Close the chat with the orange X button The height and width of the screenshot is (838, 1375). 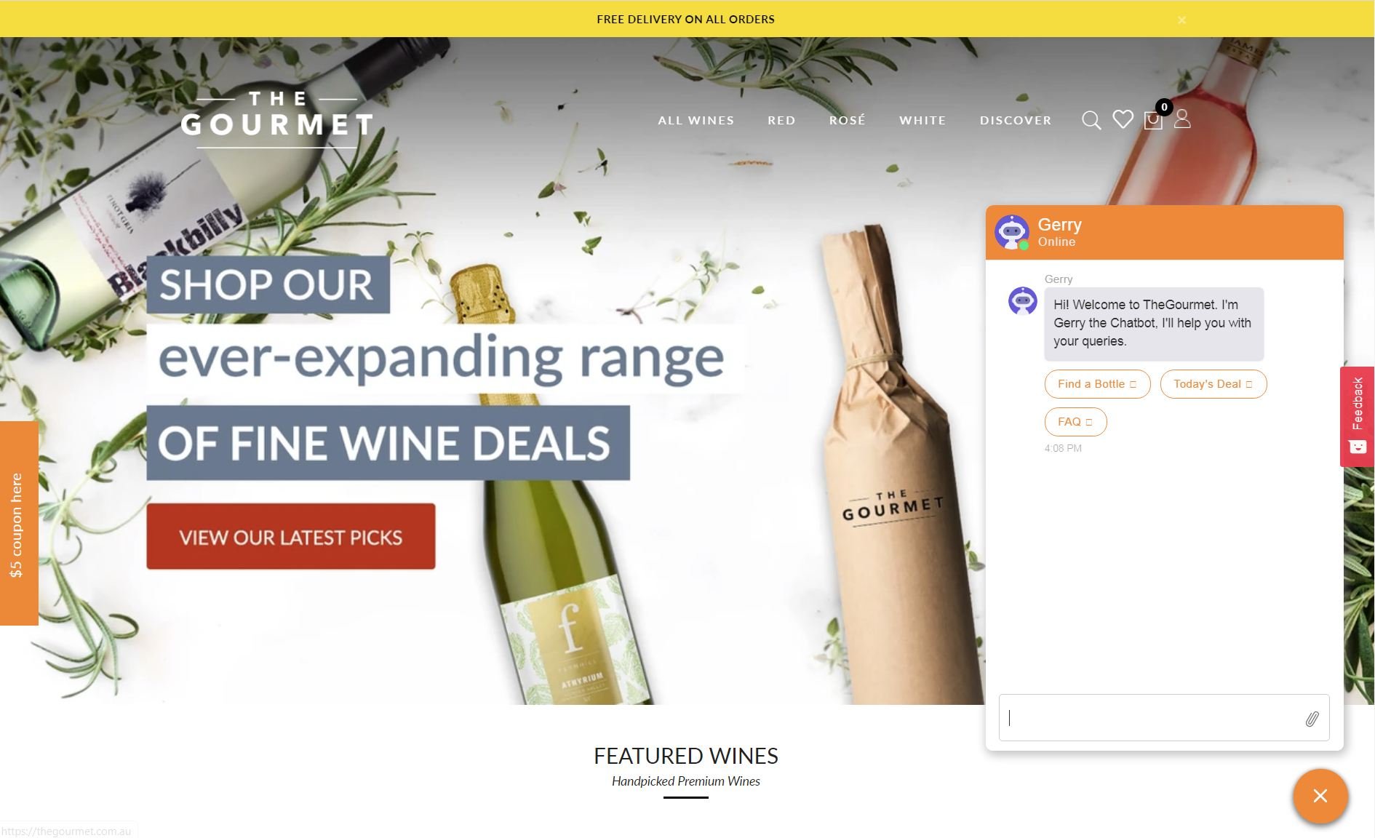1320,796
